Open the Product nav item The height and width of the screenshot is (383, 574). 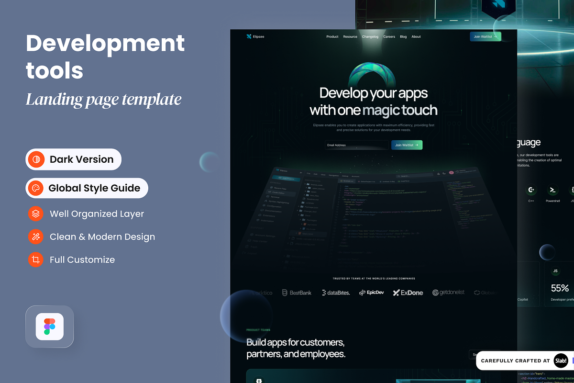[332, 37]
